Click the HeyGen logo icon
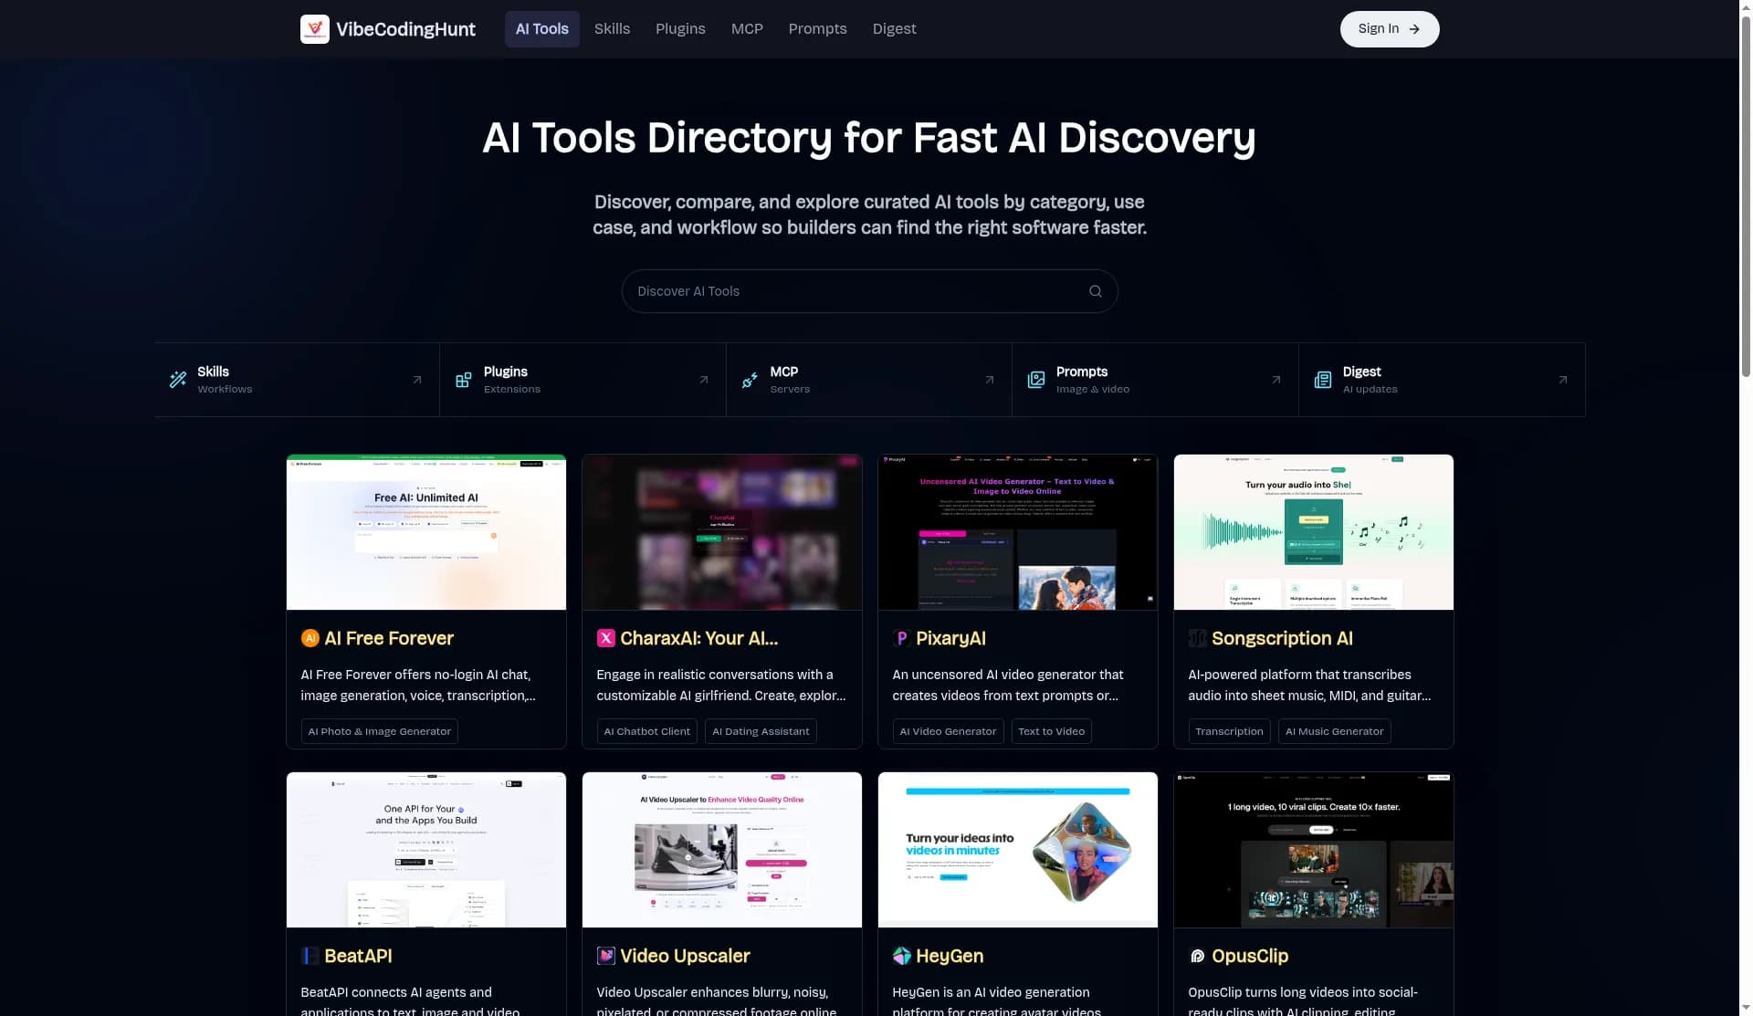Screen dimensions: 1753x1016 (x=902, y=956)
